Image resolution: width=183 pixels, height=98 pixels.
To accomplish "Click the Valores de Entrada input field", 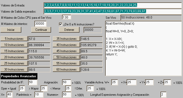I will pyautogui.click(x=113, y=5).
